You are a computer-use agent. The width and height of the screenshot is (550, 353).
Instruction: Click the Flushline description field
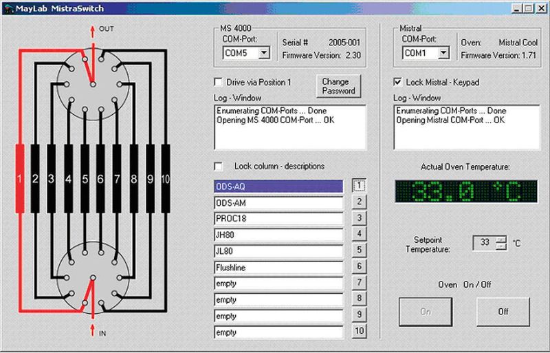pos(278,268)
